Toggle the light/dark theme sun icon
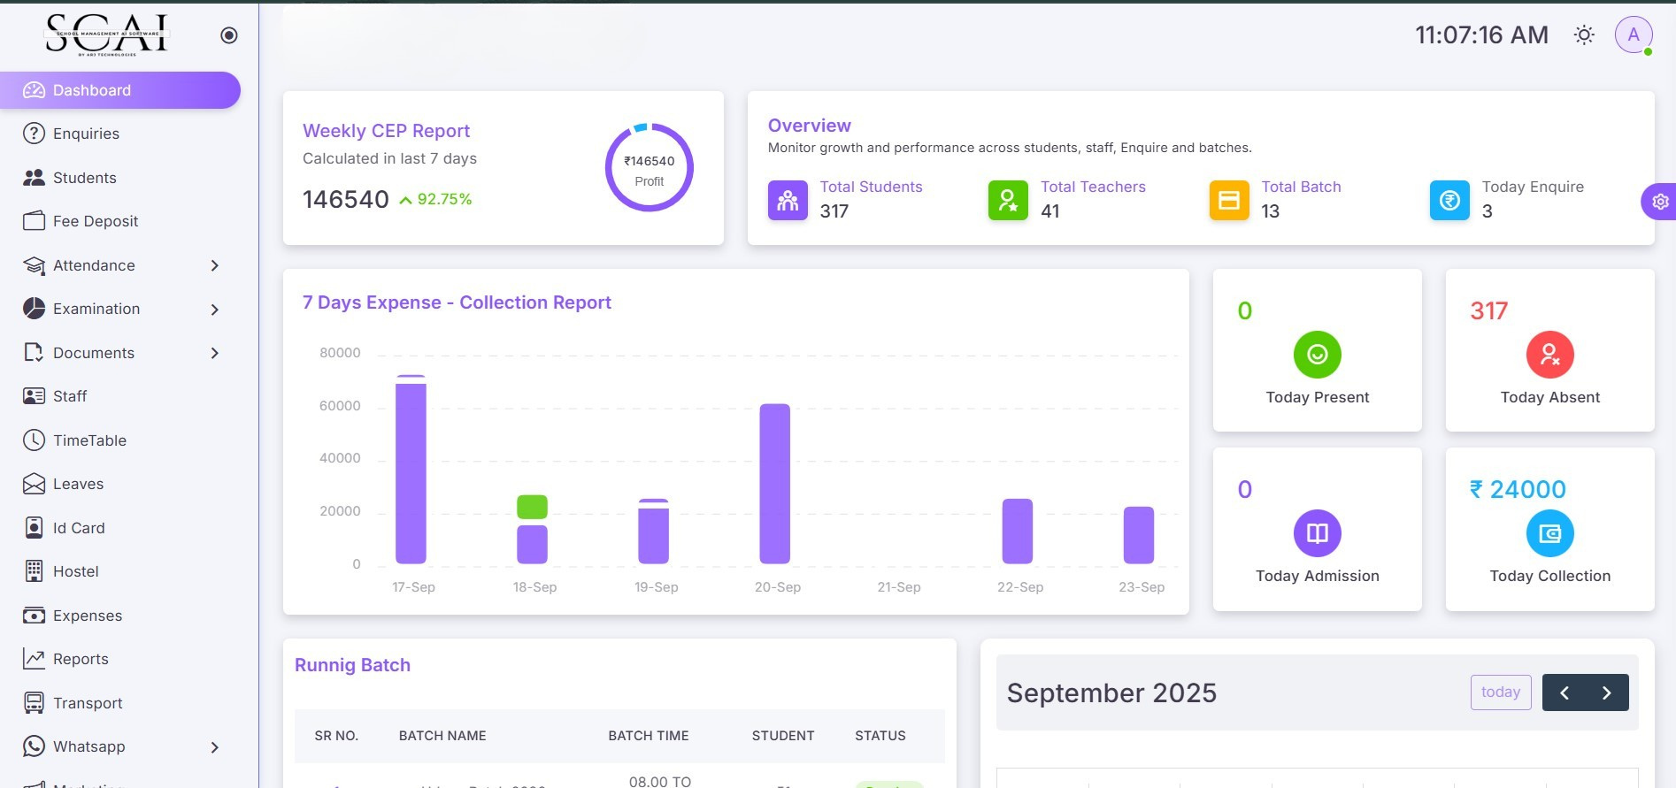Viewport: 1676px width, 788px height. pos(1584,35)
